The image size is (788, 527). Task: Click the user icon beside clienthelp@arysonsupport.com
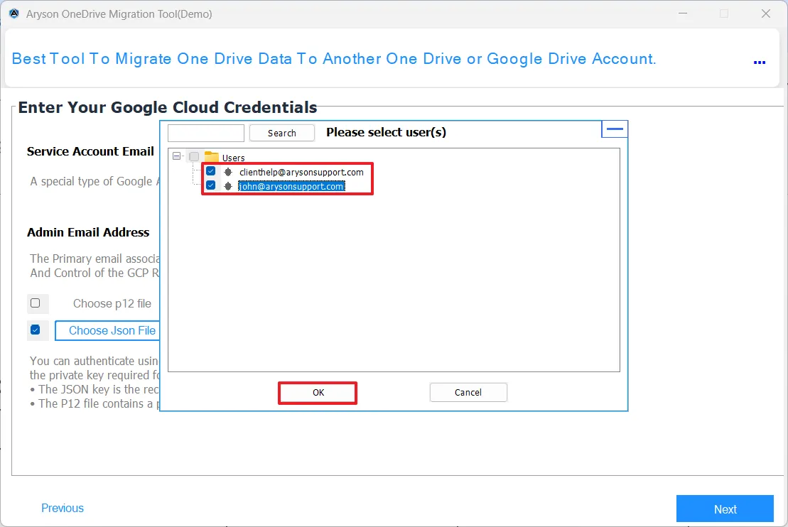coord(227,172)
